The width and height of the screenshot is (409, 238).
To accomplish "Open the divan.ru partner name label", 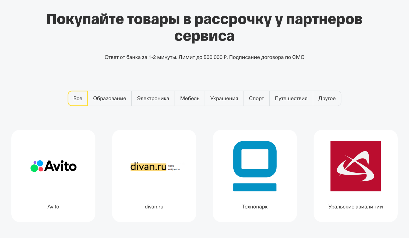I will click(154, 207).
